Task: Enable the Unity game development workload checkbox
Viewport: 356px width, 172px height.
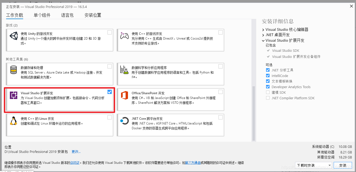Action: pos(110,32)
